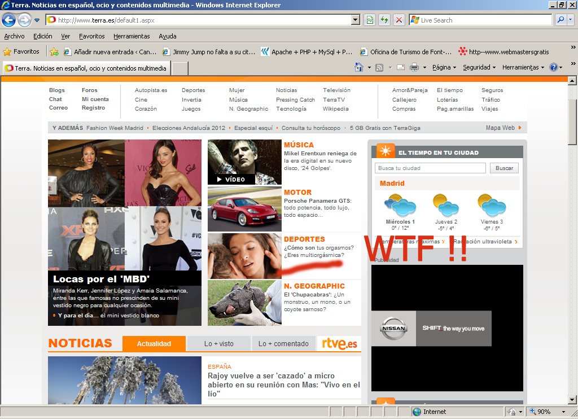The height and width of the screenshot is (419, 578).
Task: Open search provider options dropdown
Action: [x=571, y=20]
